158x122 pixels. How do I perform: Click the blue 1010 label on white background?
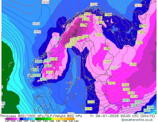coord(37,32)
